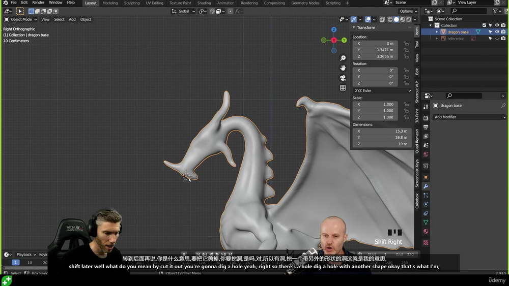Image resolution: width=509 pixels, height=286 pixels.
Task: Toggle show gizmos button
Action: [x=354, y=20]
